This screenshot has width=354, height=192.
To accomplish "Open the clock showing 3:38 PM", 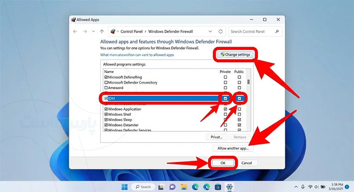I will click(336, 187).
